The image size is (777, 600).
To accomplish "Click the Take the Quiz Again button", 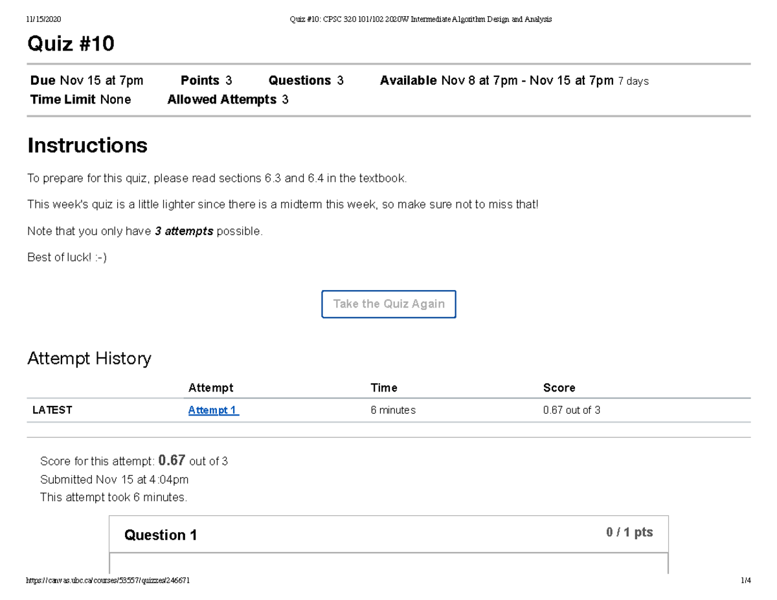I will pyautogui.click(x=388, y=304).
